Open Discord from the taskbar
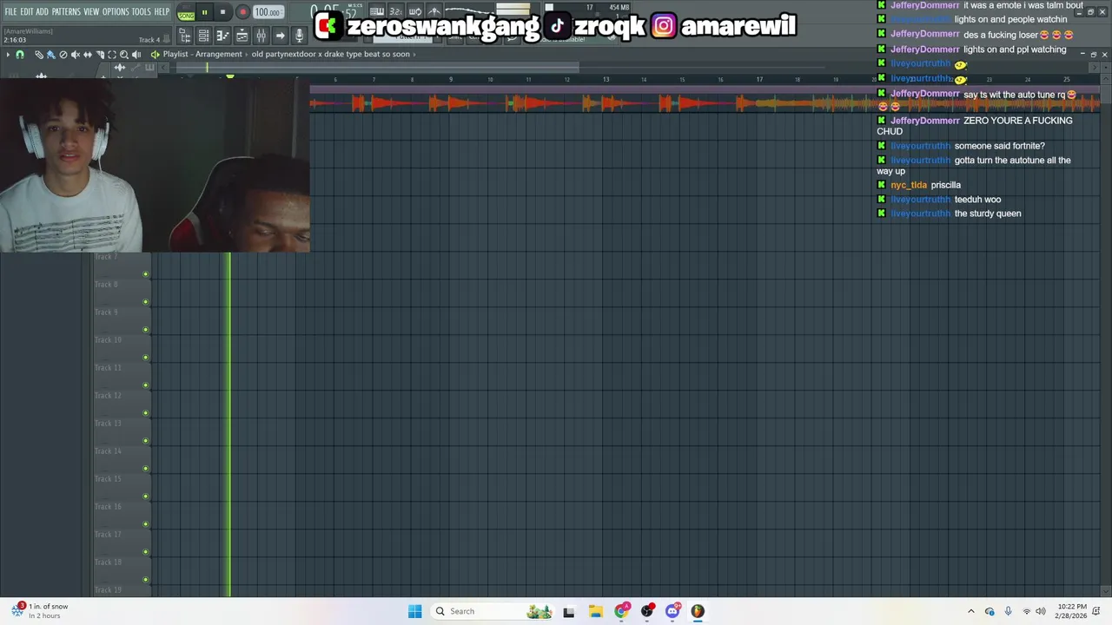1112x625 pixels. tap(672, 611)
